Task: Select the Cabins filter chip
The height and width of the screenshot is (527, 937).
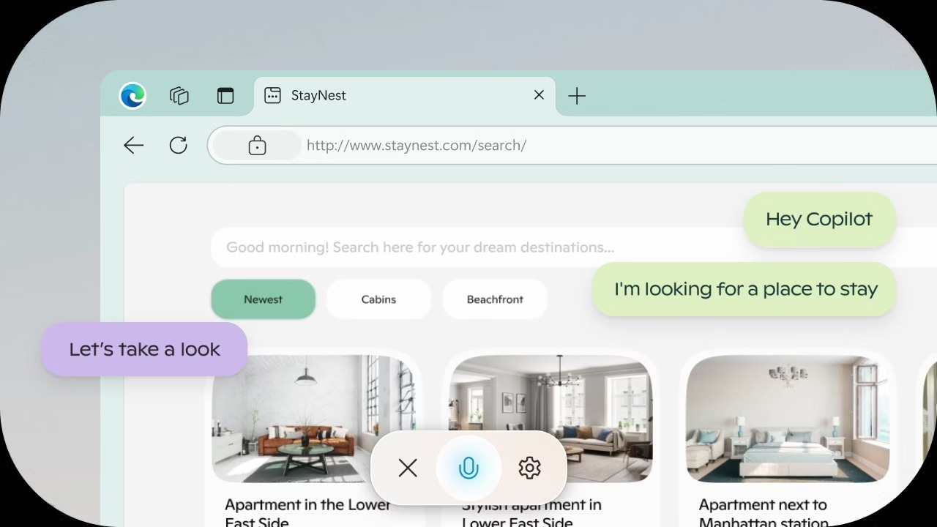Action: [x=378, y=299]
